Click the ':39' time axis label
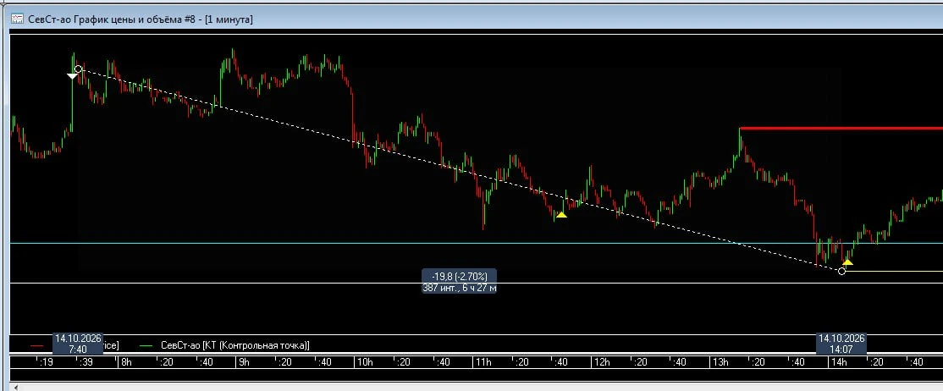Image resolution: width=943 pixels, height=391 pixels. coord(85,362)
